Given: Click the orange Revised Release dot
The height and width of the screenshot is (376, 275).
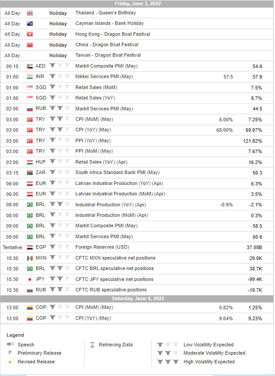Looking at the screenshot, I should point(10,362).
